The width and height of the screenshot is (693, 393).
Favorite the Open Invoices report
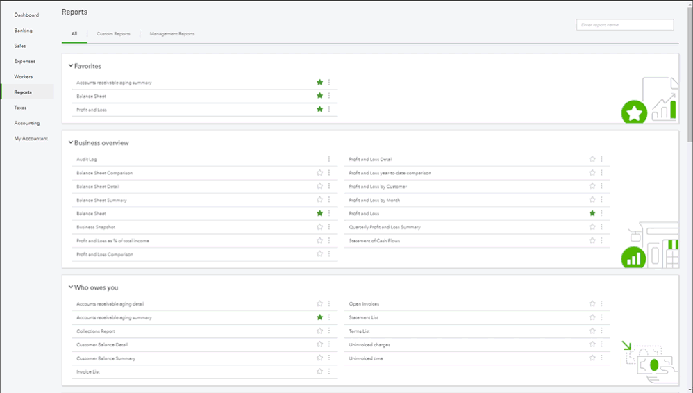[592, 303]
